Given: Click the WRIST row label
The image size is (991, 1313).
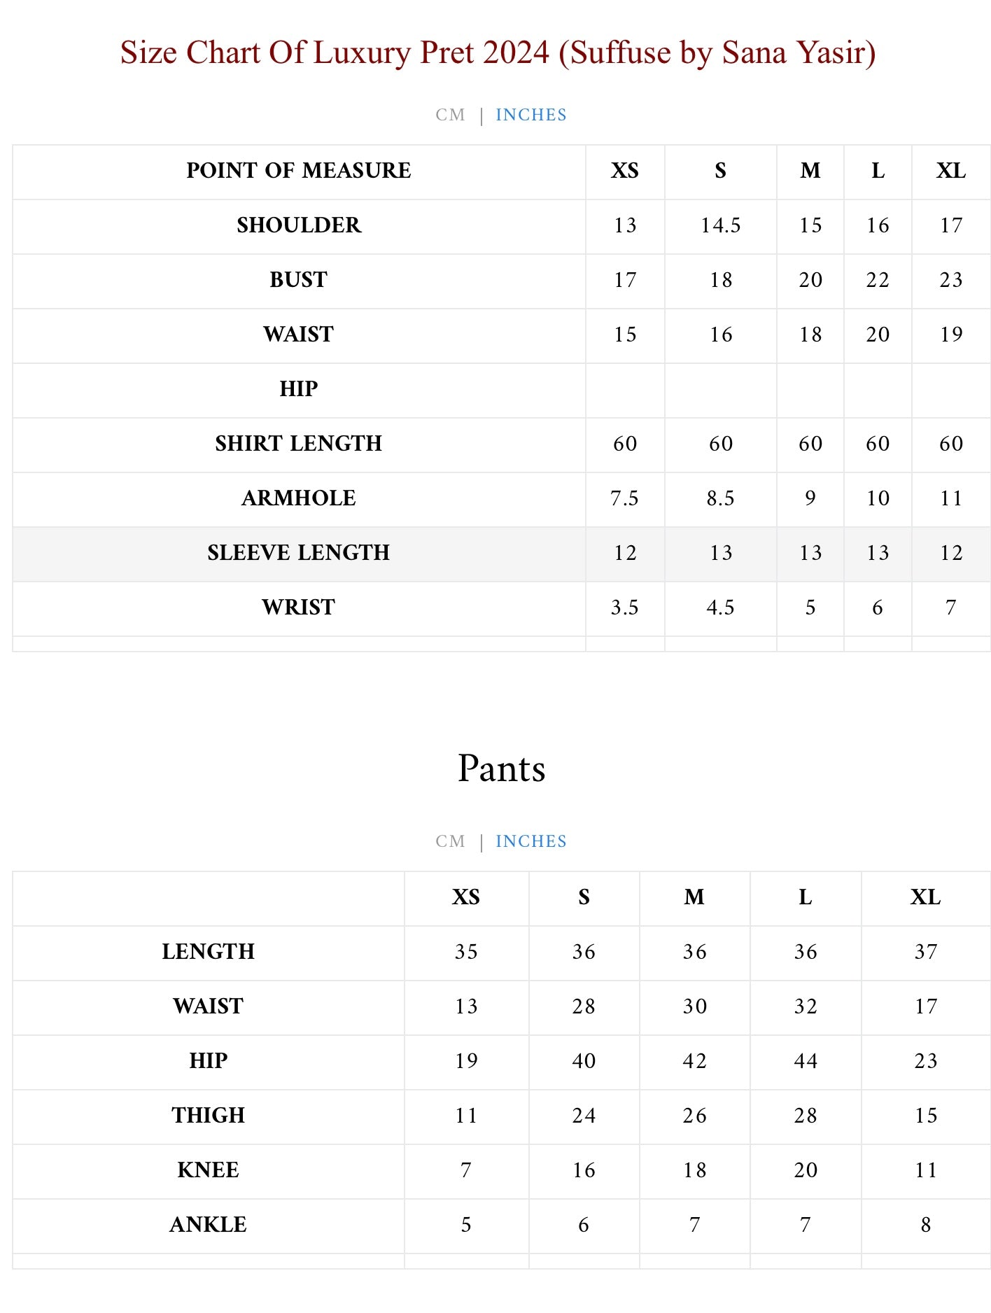Looking at the screenshot, I should [299, 608].
